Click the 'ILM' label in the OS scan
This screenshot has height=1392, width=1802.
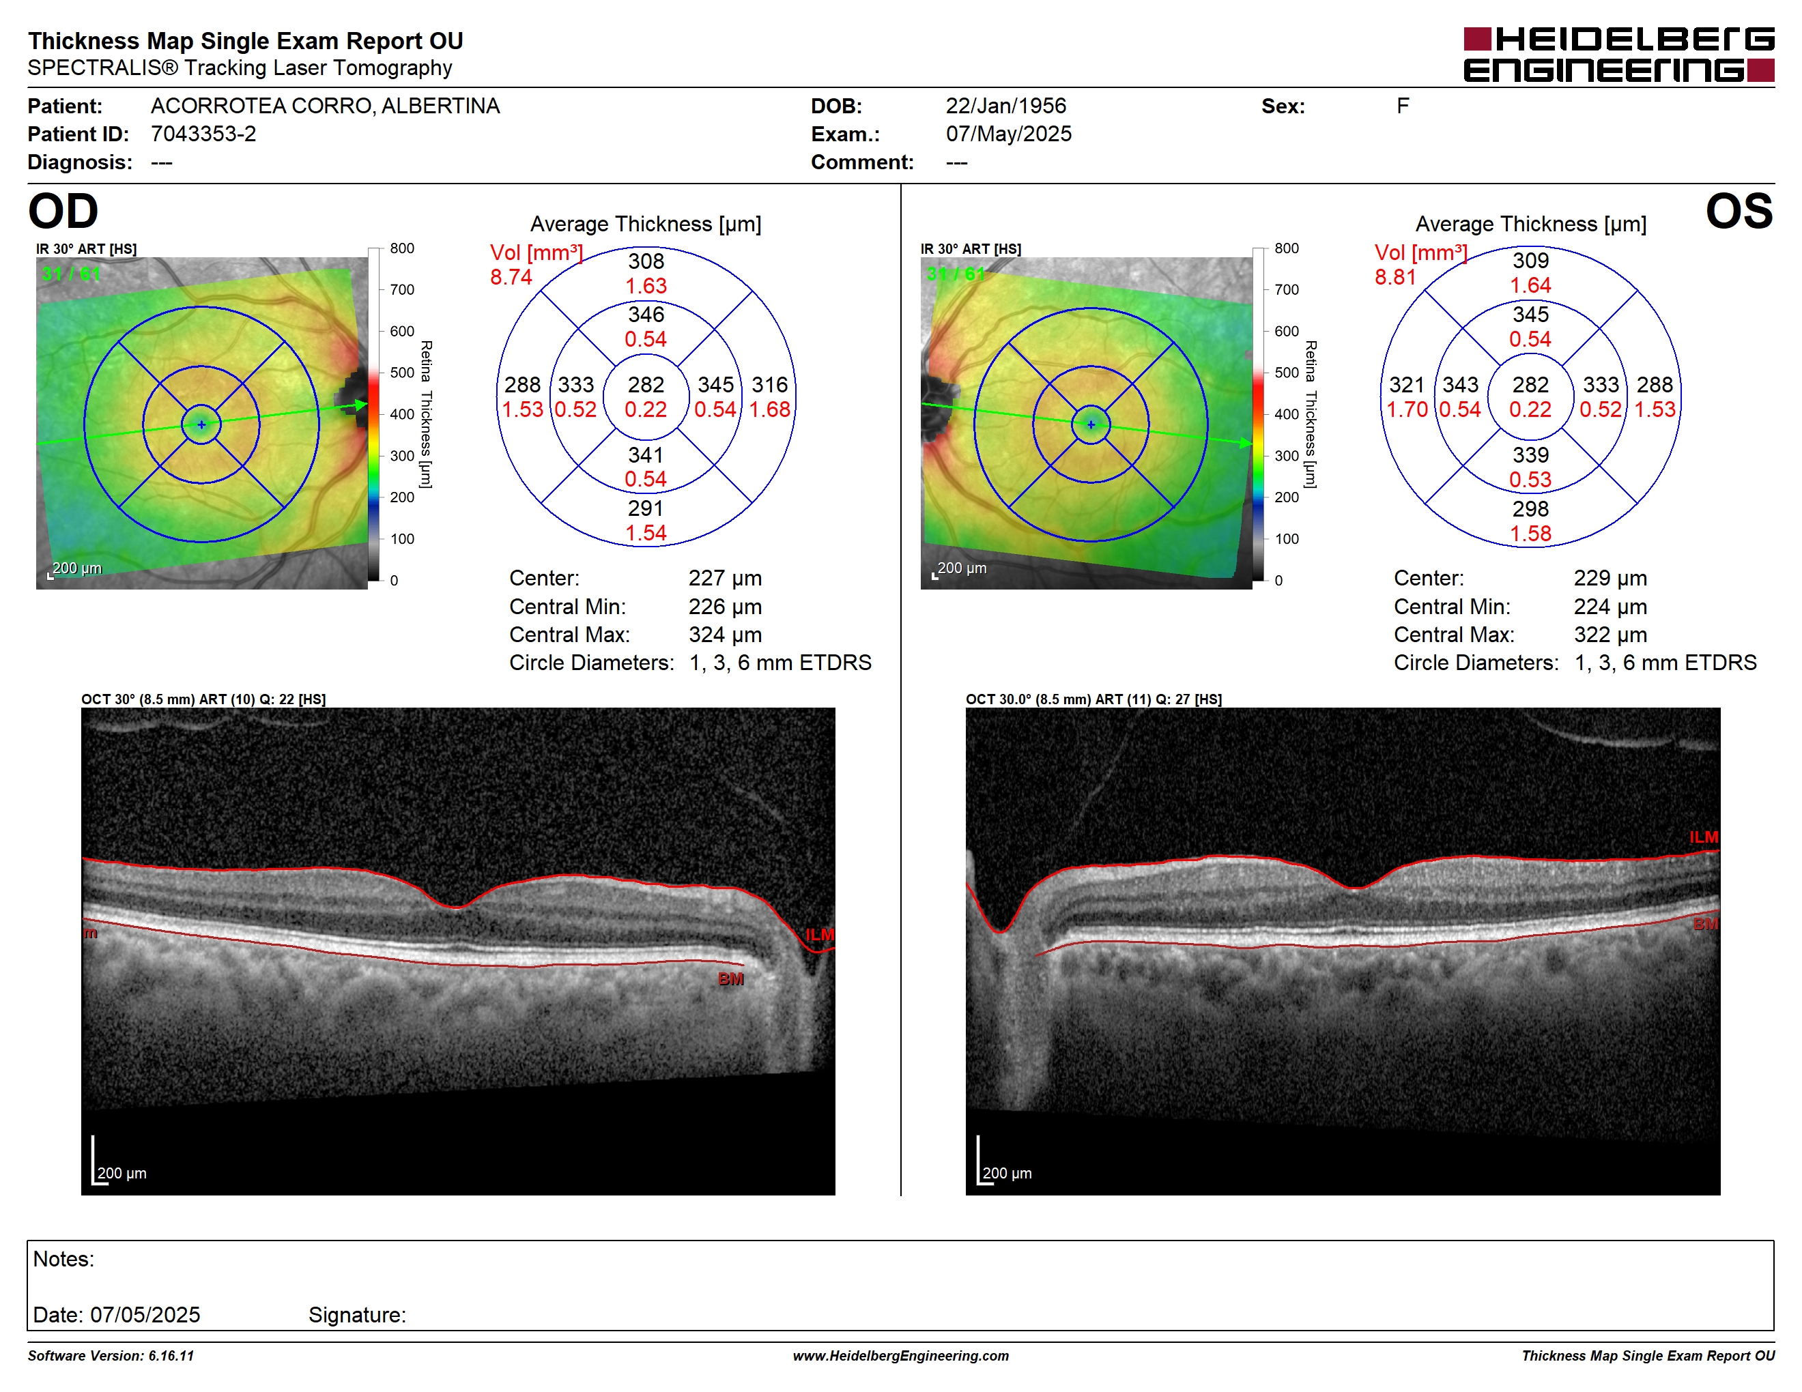point(1703,837)
